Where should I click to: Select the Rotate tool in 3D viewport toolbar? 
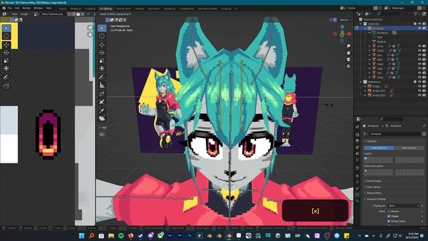[102, 52]
